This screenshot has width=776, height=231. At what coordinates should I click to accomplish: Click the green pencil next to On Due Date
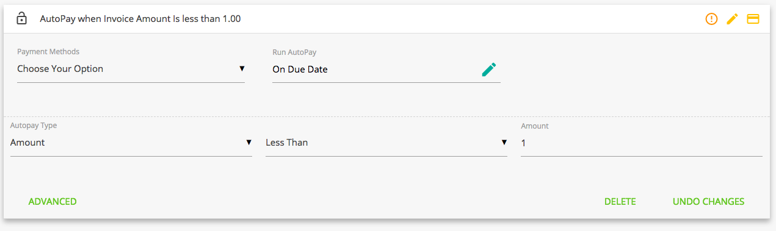tap(489, 69)
